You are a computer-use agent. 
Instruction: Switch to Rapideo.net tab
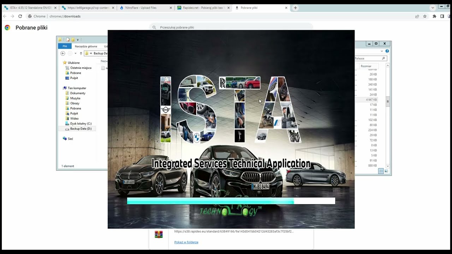tap(203, 8)
